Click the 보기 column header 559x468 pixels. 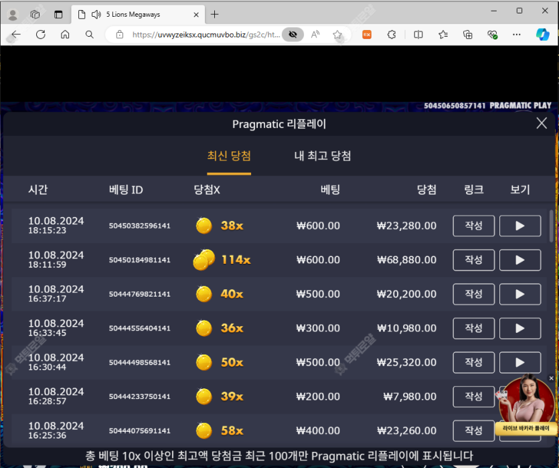(520, 189)
